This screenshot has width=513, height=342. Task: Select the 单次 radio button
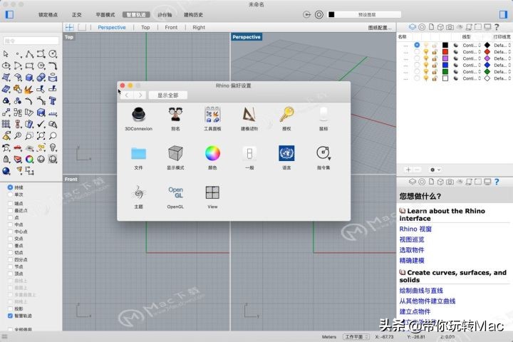11,195
